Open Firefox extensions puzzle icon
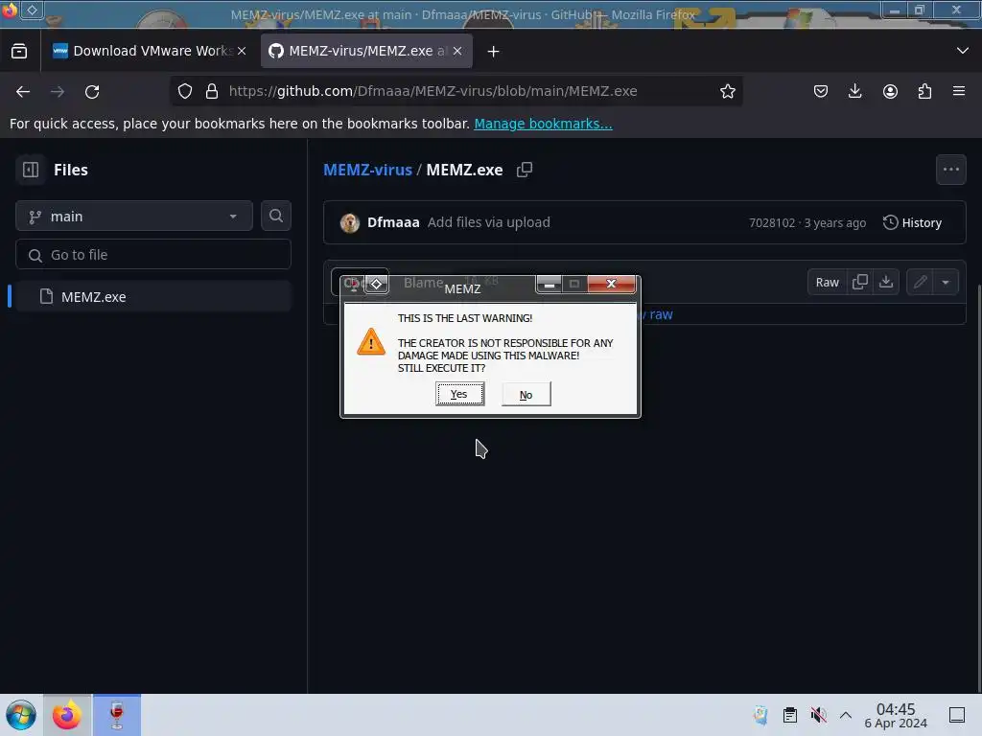The height and width of the screenshot is (736, 982). click(x=924, y=91)
